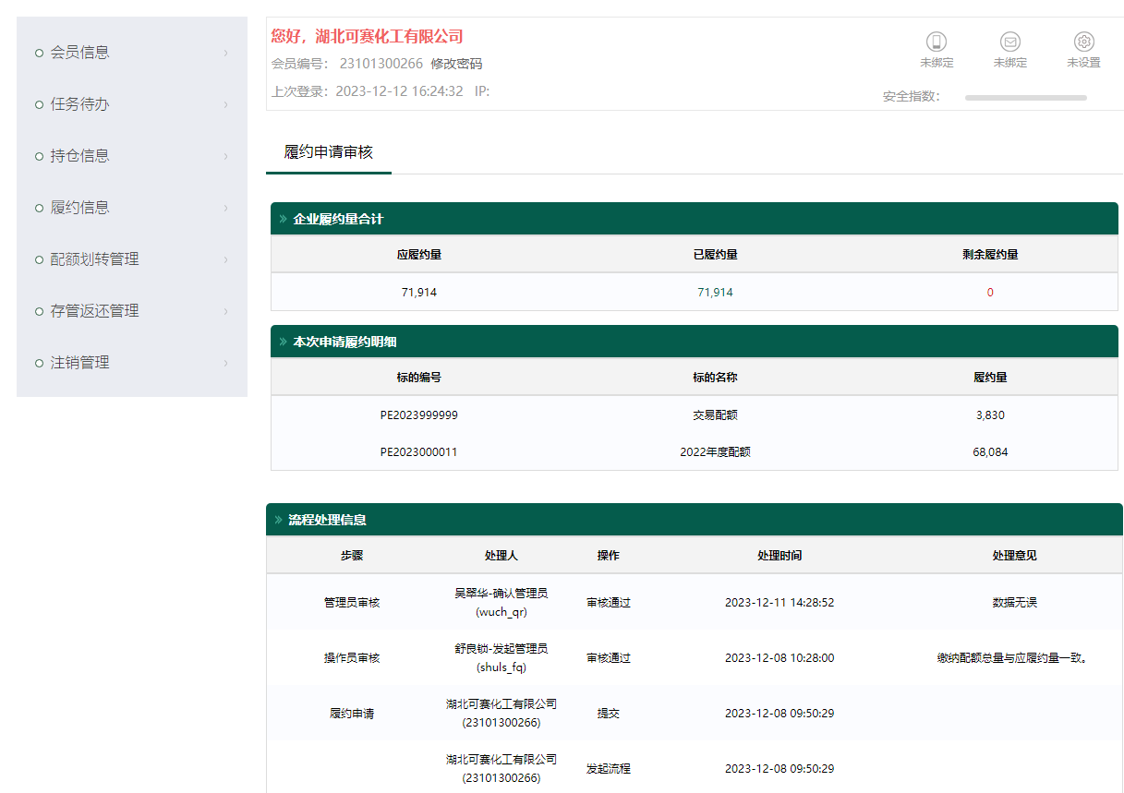Expand the 持仓信息 sidebar chevron
This screenshot has width=1124, height=793.
tap(225, 157)
